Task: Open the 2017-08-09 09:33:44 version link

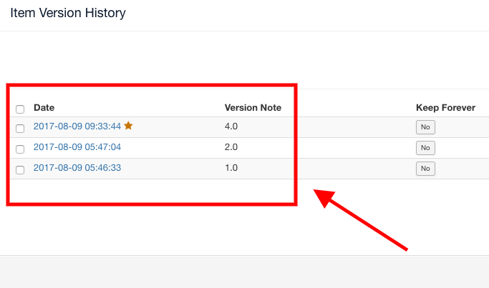Action: 77,126
